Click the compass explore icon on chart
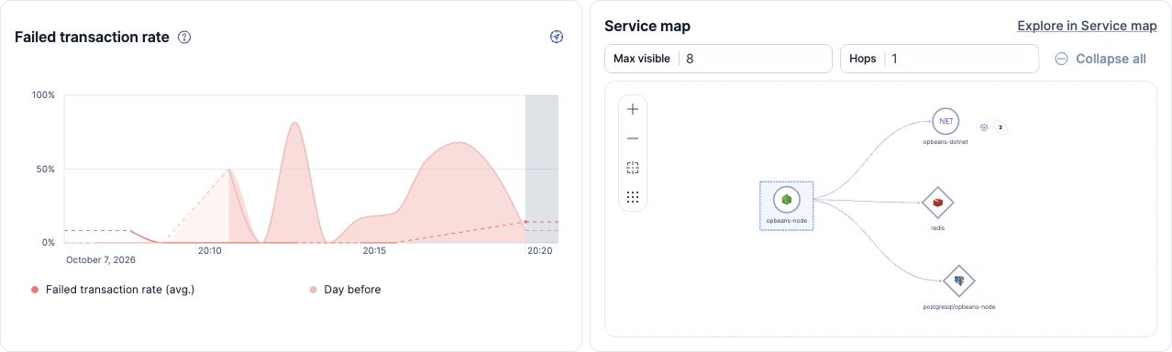The width and height of the screenshot is (1172, 352). 557,38
